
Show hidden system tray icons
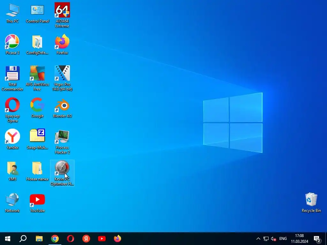pyautogui.click(x=258, y=239)
